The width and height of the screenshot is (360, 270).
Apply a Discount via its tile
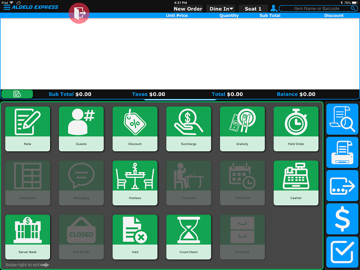(x=134, y=129)
